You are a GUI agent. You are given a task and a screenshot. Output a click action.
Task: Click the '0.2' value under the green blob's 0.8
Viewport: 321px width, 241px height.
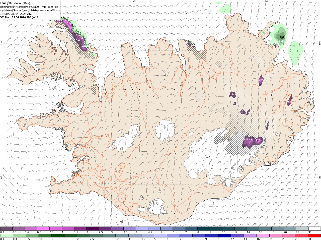point(281,41)
